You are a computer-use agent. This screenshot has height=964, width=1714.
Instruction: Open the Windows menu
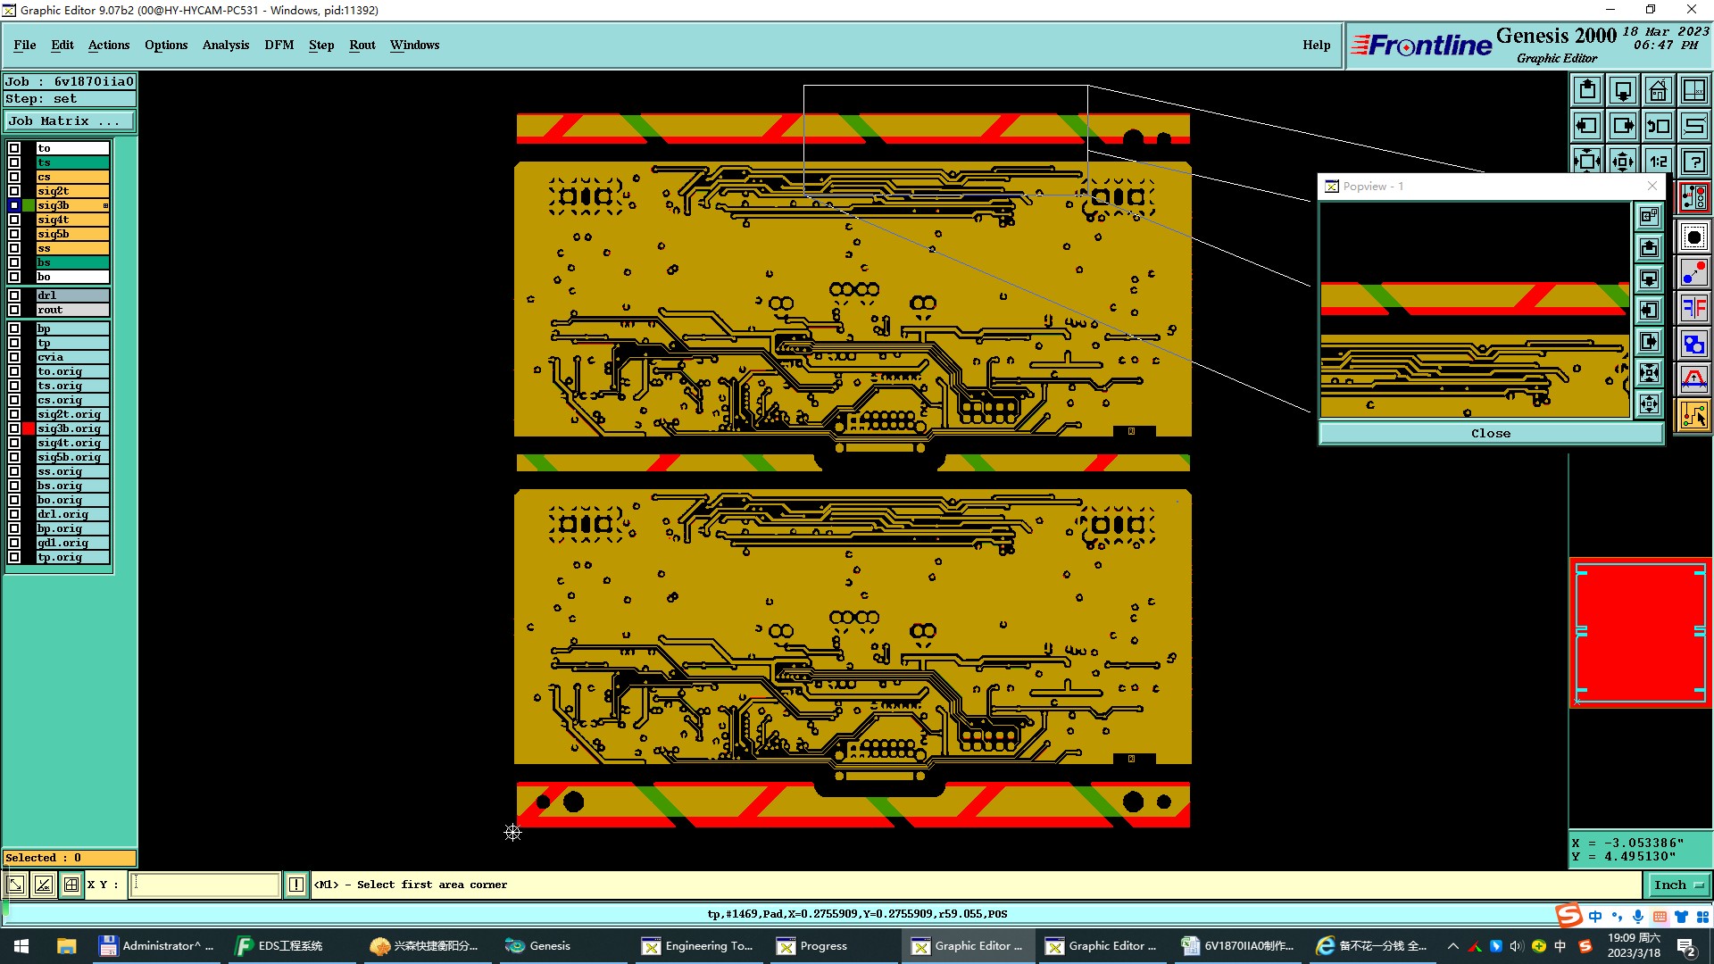click(x=415, y=45)
